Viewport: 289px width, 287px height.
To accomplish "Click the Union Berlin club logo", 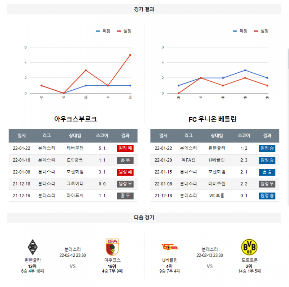I will pos(169,247).
